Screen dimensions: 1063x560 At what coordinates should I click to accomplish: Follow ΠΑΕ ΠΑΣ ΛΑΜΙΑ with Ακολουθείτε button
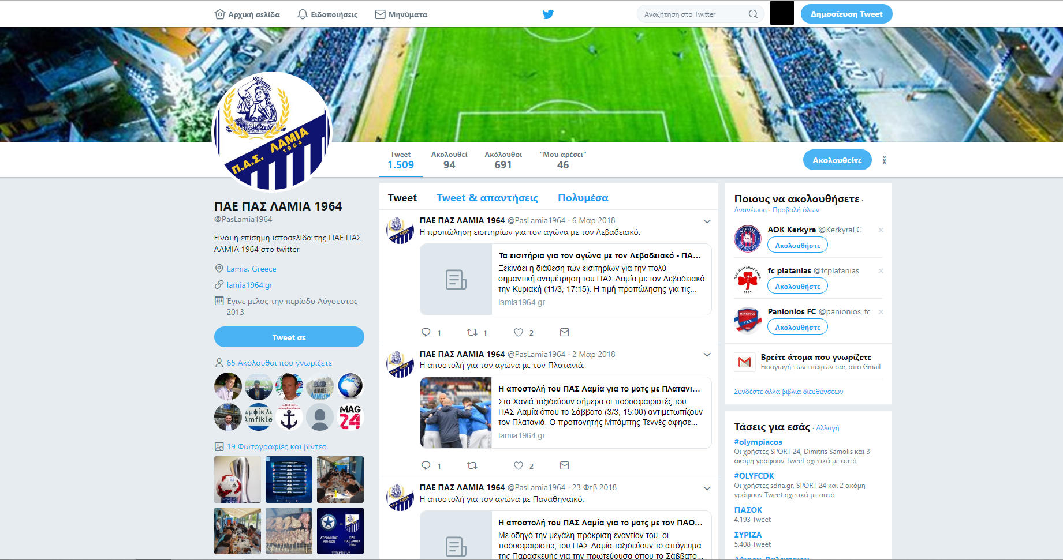(837, 160)
